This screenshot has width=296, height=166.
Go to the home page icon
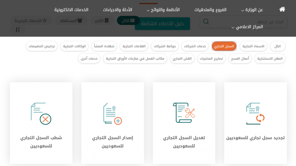(282, 9)
